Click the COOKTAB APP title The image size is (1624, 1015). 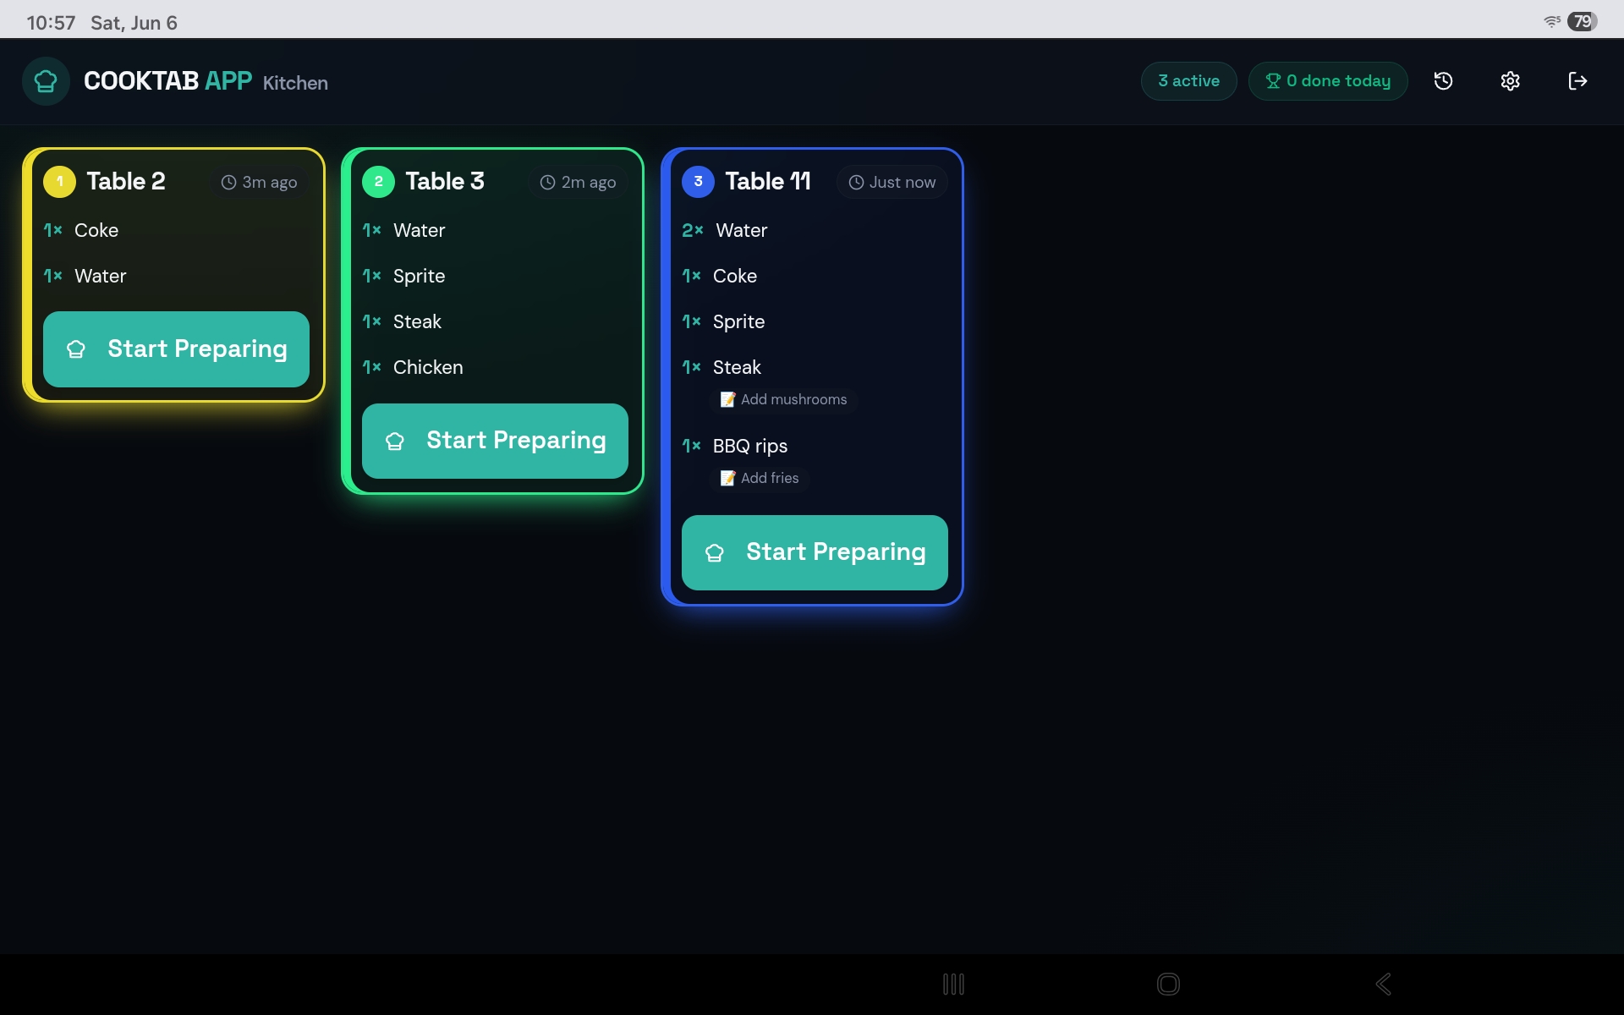(x=167, y=81)
